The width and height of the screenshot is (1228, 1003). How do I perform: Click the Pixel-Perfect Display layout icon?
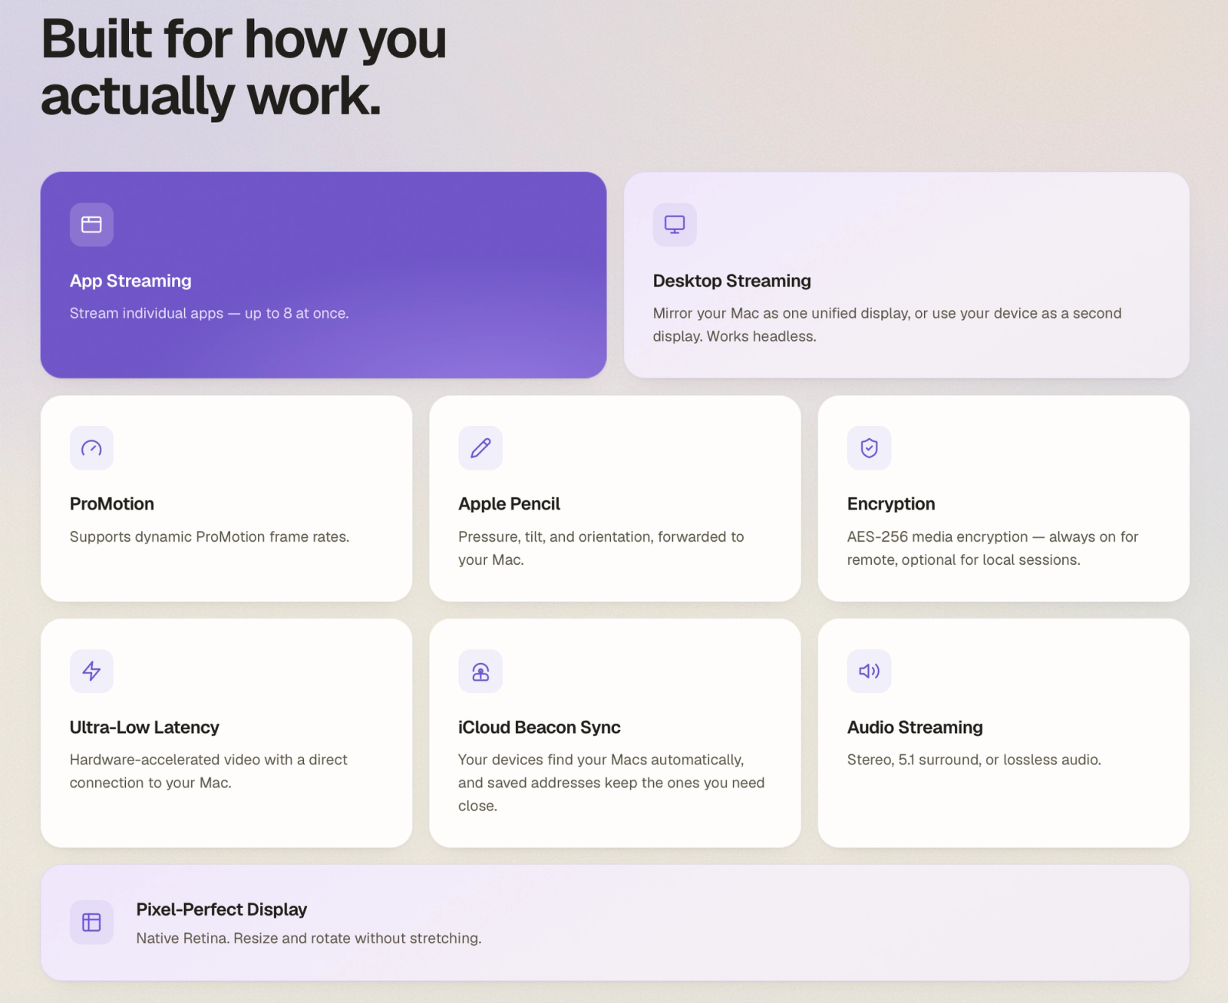point(91,922)
